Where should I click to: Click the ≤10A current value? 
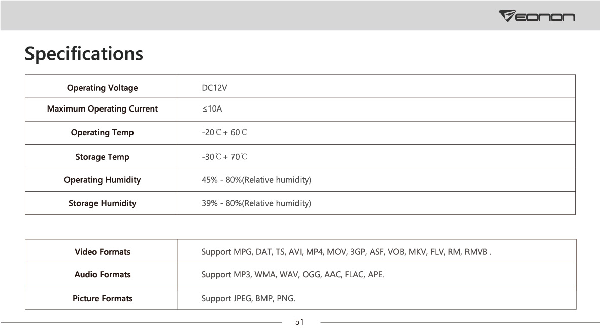(x=212, y=109)
